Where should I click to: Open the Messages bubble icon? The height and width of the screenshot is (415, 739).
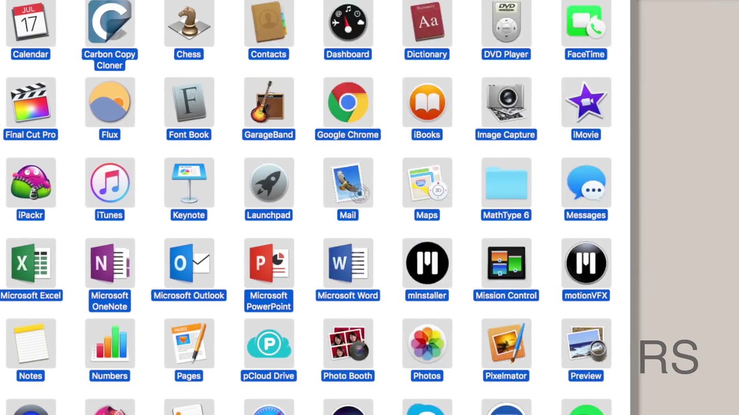(585, 182)
